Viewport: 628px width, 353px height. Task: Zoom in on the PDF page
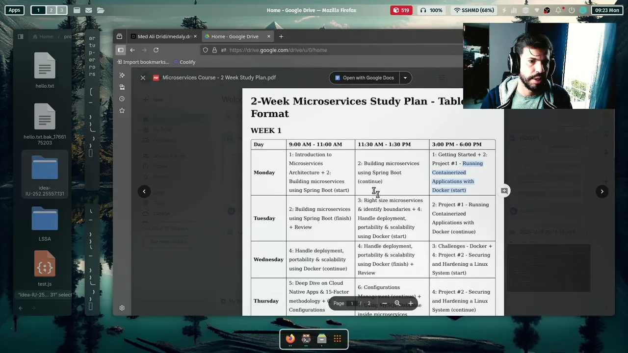coord(411,303)
